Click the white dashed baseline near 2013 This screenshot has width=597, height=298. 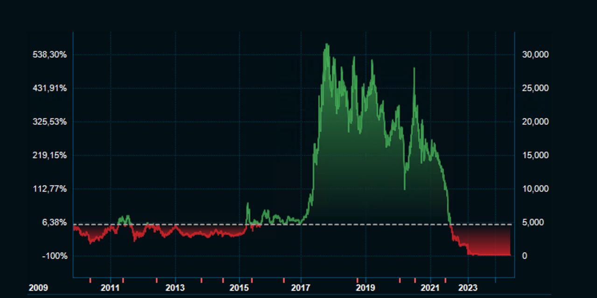point(175,224)
